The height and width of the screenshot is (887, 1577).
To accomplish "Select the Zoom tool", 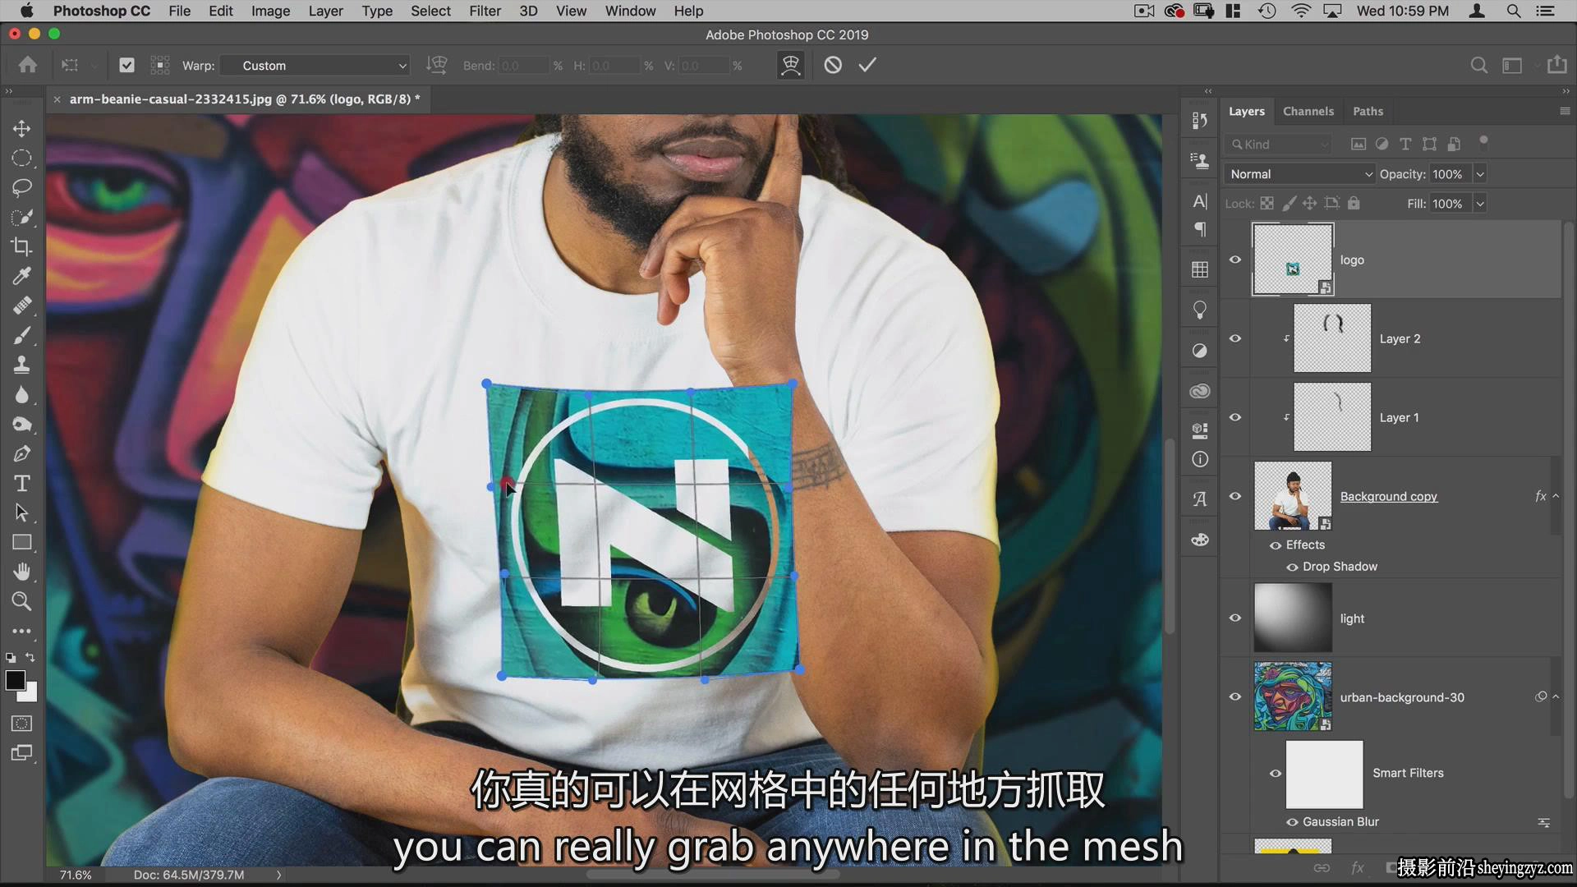I will [22, 601].
